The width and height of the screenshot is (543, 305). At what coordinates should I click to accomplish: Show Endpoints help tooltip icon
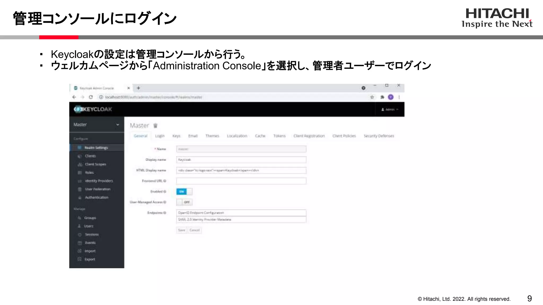(165, 213)
